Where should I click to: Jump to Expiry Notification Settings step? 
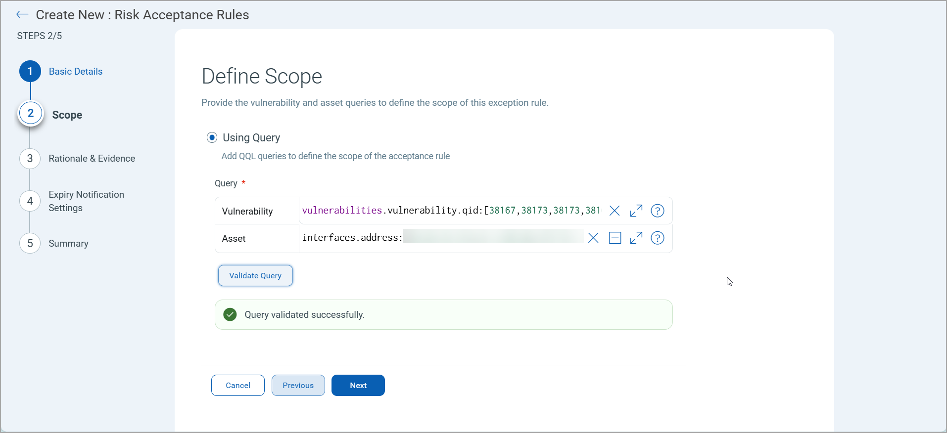pyautogui.click(x=86, y=201)
